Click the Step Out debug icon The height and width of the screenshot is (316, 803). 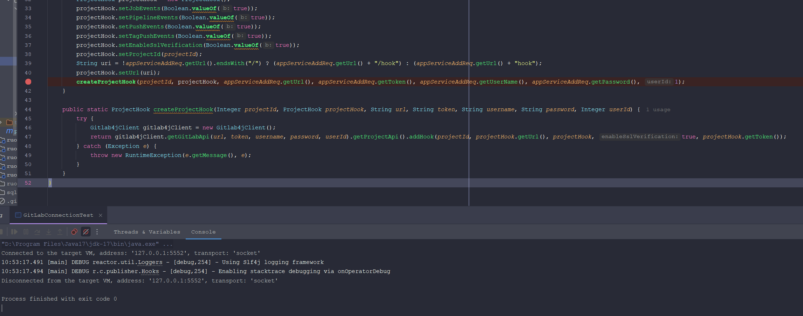(x=60, y=232)
